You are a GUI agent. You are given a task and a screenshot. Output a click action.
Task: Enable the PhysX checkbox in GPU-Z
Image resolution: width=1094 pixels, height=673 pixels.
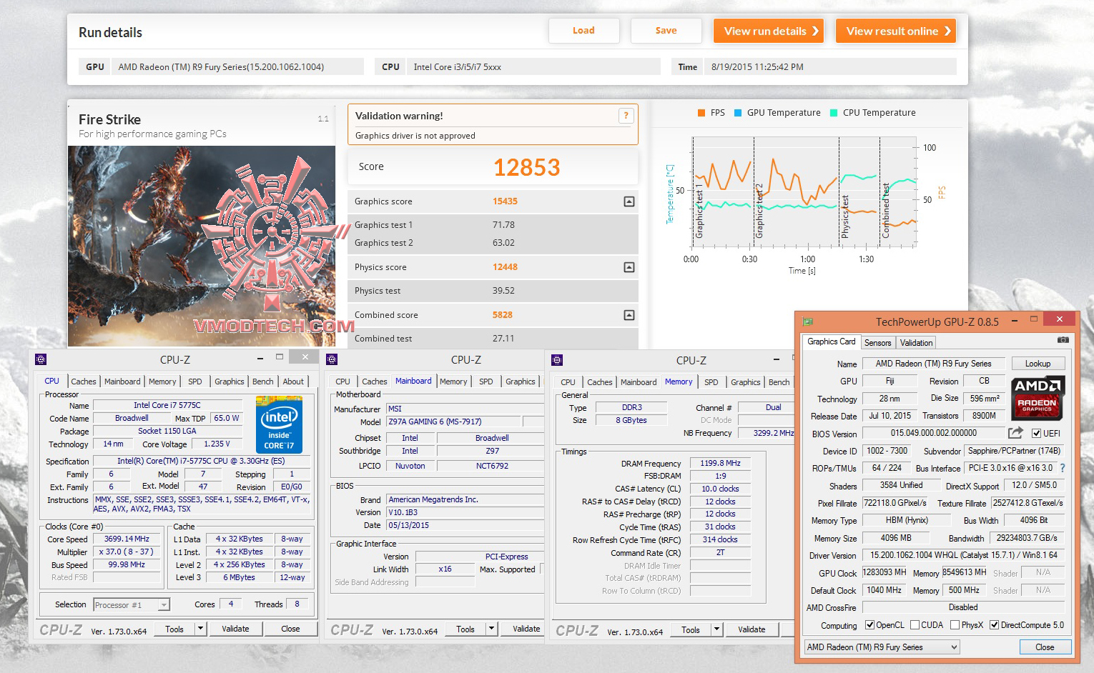[x=955, y=625]
